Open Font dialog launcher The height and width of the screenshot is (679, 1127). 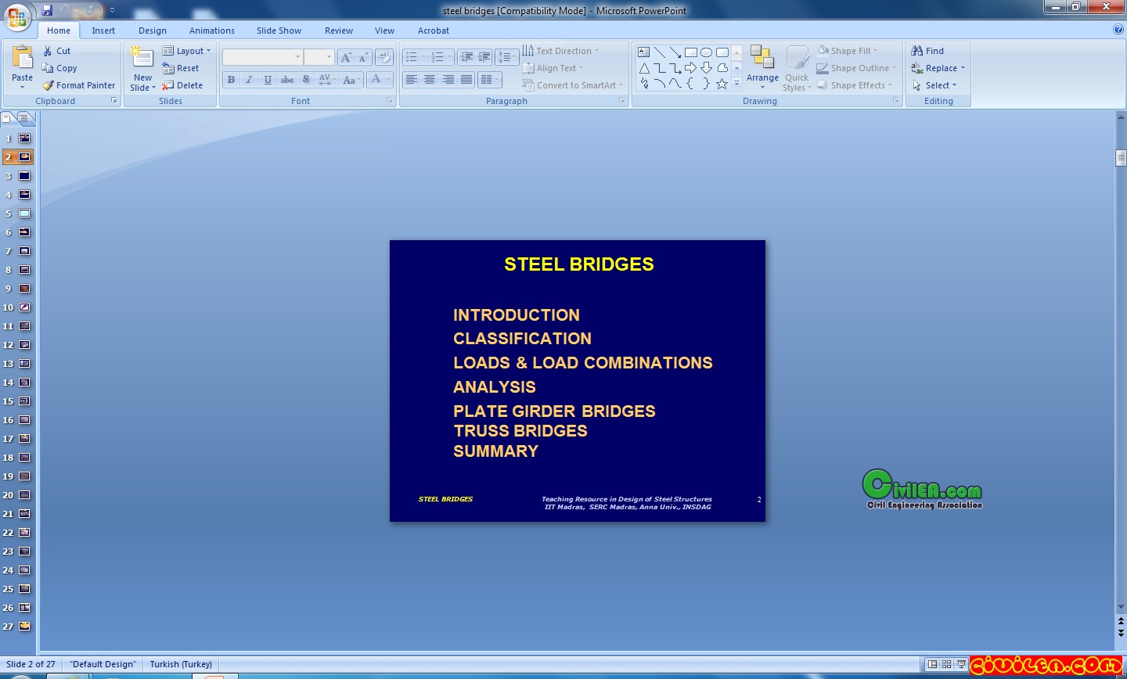390,101
